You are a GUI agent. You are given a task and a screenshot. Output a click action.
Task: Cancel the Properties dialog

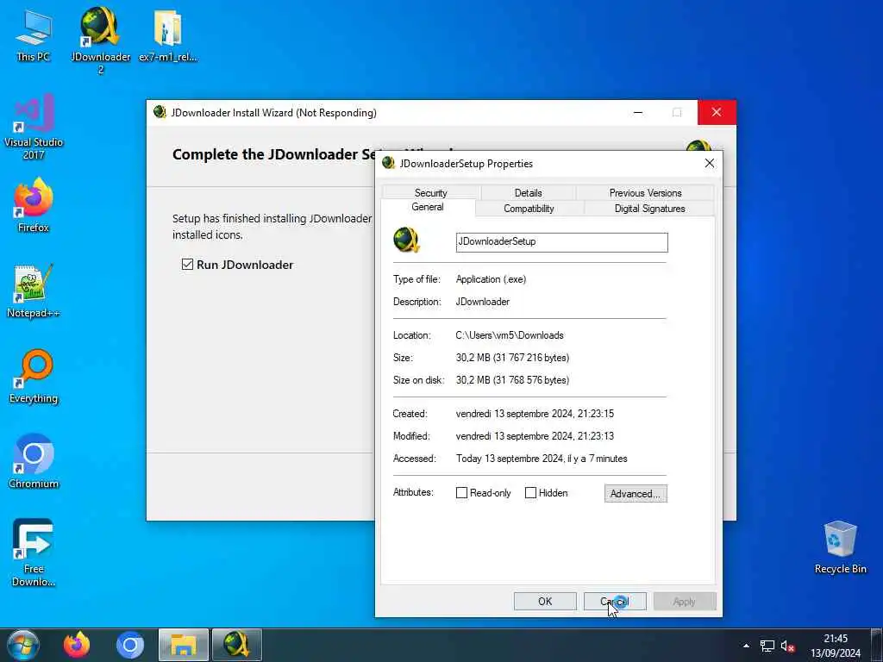(x=615, y=601)
